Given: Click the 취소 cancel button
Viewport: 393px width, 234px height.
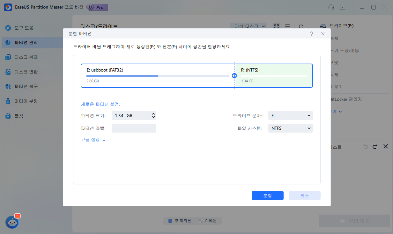Looking at the screenshot, I should (x=304, y=196).
